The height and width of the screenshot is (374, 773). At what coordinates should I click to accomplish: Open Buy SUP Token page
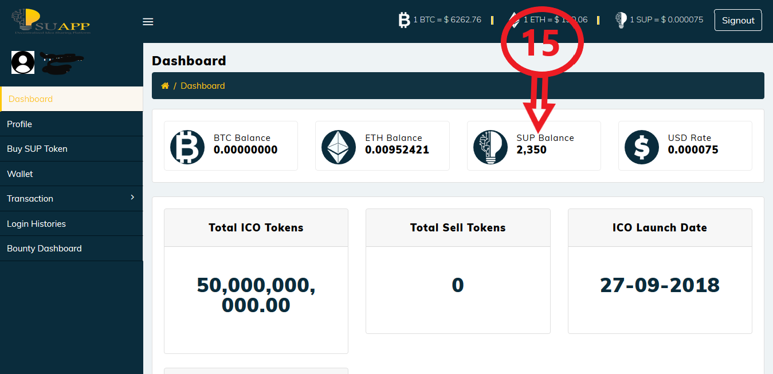coord(37,149)
